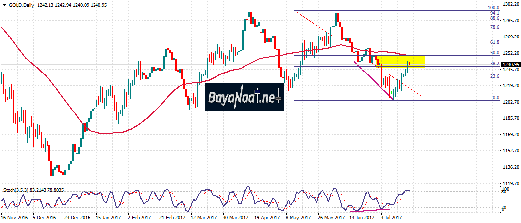Select the 23.6 Fibonacci retracement label
Viewport: 521px width, 223px height.
tap(494, 76)
